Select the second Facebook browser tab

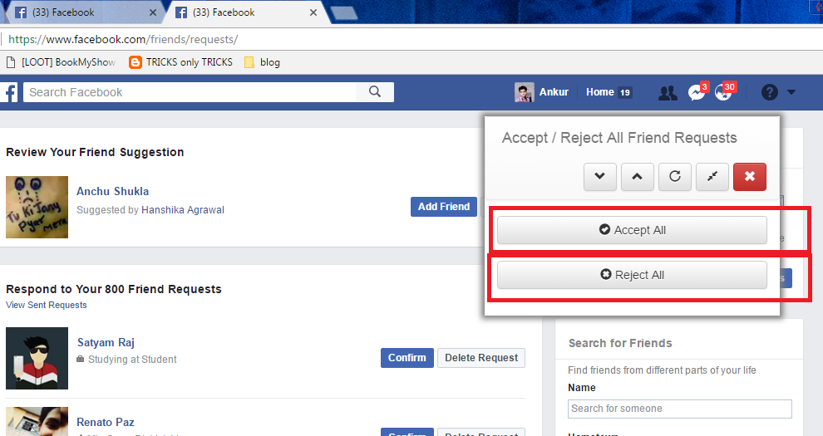pos(245,12)
